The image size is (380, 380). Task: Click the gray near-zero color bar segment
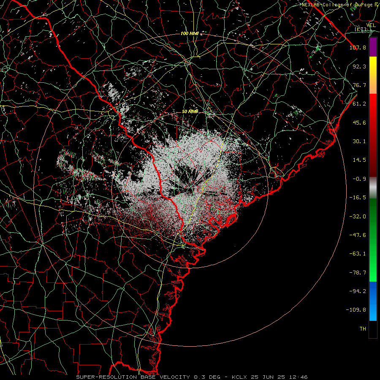point(373,188)
